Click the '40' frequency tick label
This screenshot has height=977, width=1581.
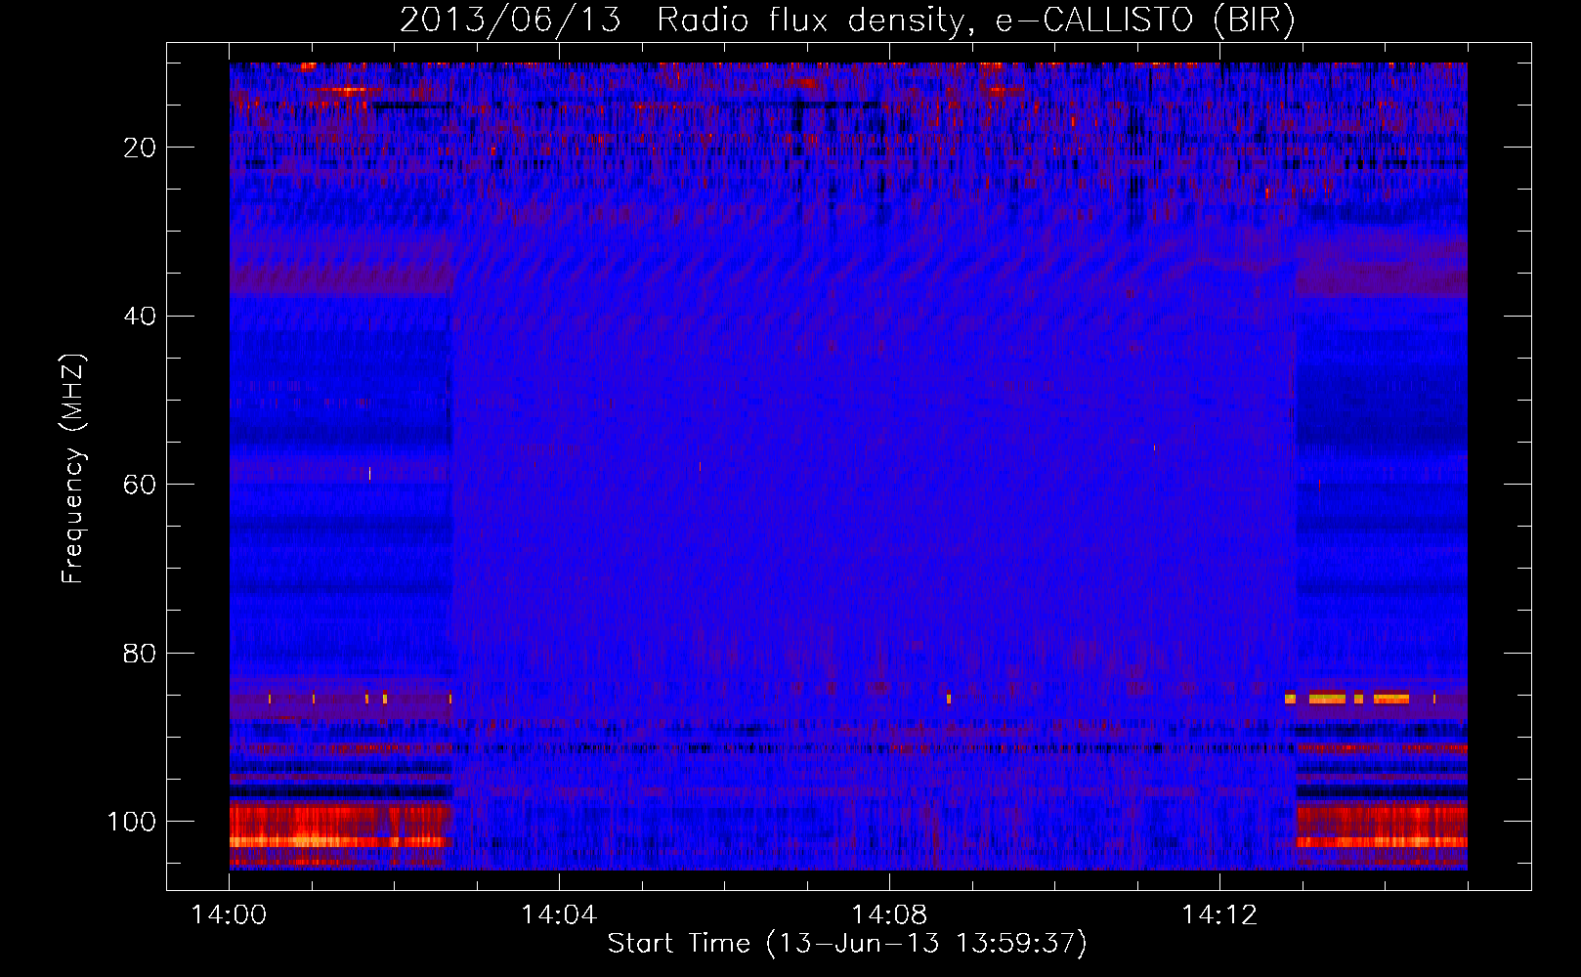(x=140, y=317)
